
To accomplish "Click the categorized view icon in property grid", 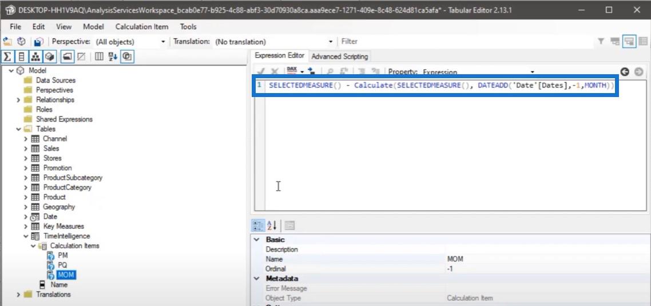I will [258, 226].
